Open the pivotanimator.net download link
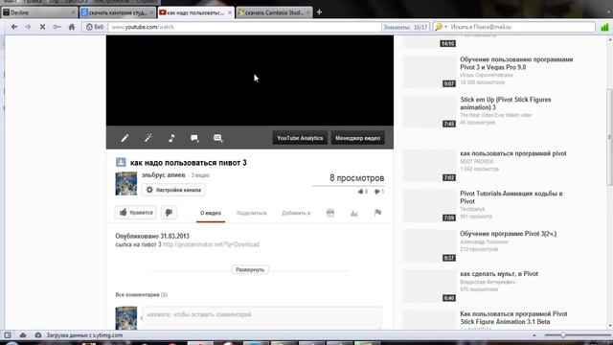Image resolution: width=613 pixels, height=345 pixels. (211, 244)
